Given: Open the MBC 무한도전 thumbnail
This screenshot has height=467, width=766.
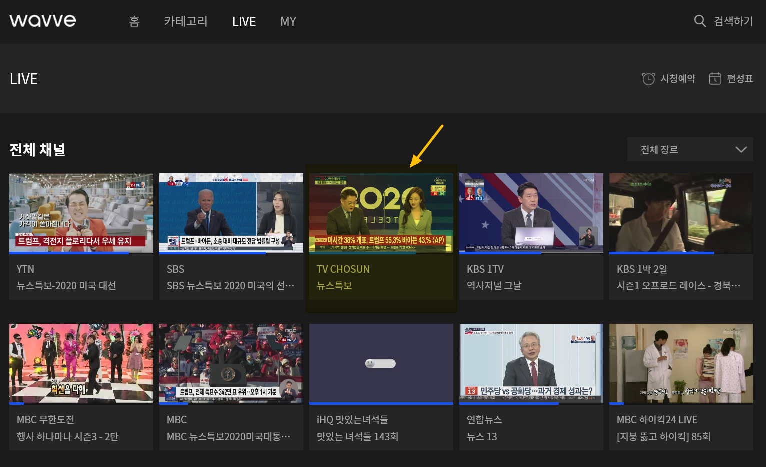Looking at the screenshot, I should click(81, 364).
